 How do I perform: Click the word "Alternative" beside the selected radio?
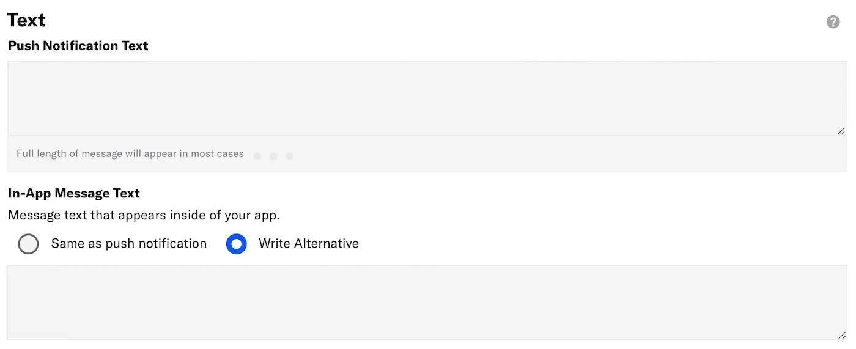(x=325, y=244)
